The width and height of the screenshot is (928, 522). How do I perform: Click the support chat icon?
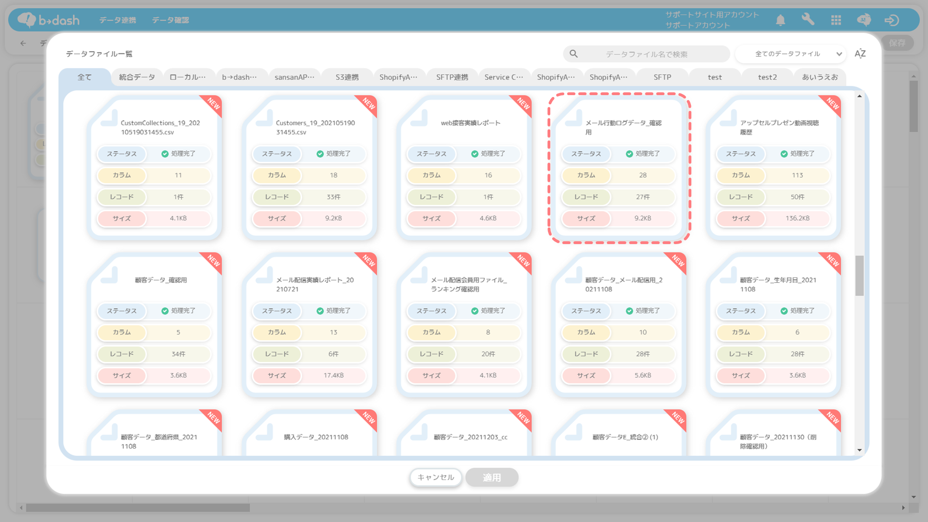[864, 20]
